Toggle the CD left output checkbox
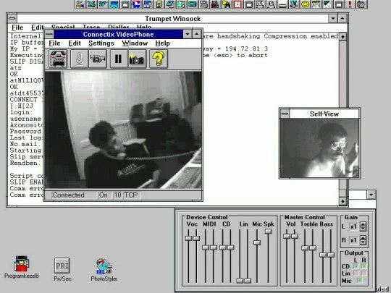 pos(356,266)
